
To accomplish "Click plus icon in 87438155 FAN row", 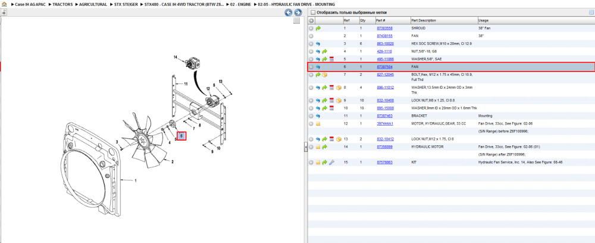I will pos(311,36).
